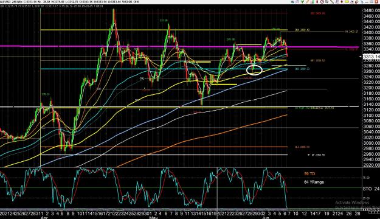This screenshot has width=380, height=219.
Task: Select the cyan horizontal level line
Action: click(164, 69)
